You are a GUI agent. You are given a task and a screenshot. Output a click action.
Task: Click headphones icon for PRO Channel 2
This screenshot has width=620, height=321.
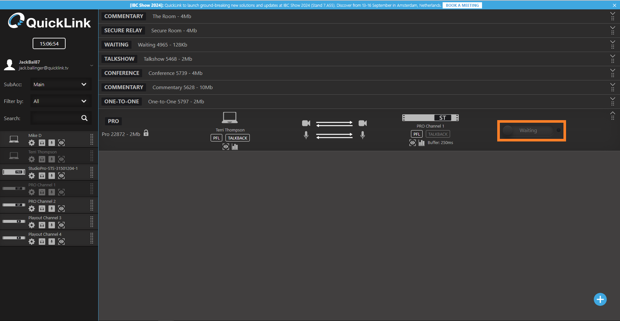[42, 209]
